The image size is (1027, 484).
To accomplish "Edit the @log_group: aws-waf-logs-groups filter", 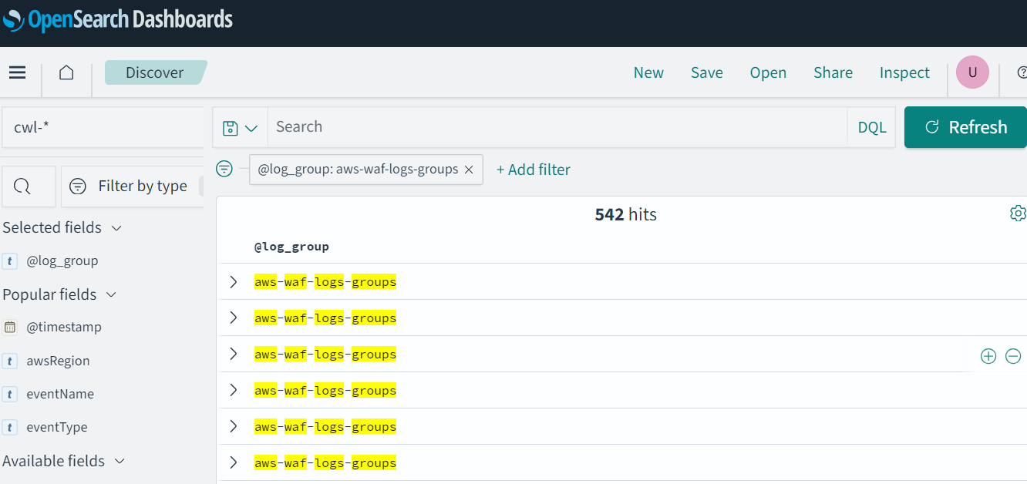I will tap(358, 170).
